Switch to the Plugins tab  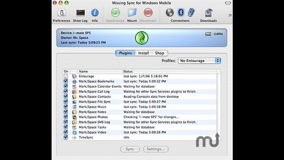(125, 53)
